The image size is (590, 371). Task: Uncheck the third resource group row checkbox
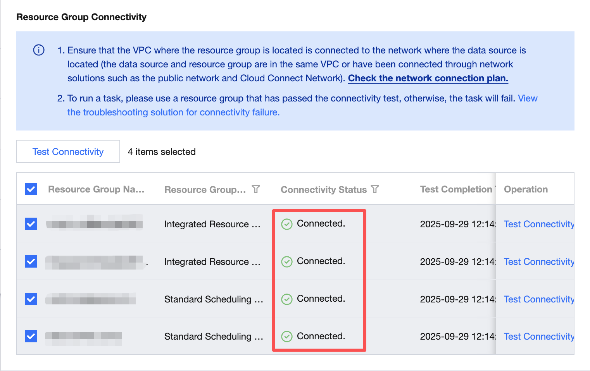click(31, 299)
